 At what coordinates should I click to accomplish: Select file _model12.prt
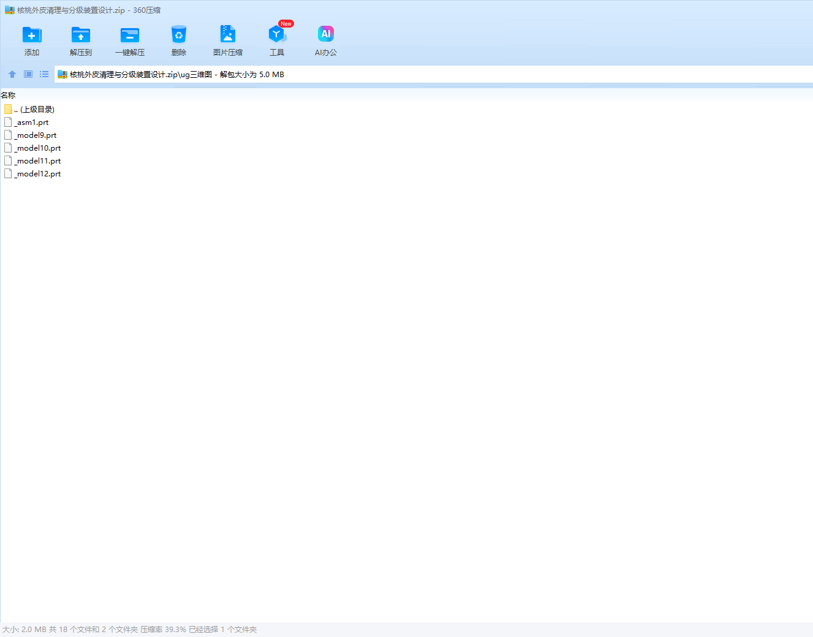(x=32, y=173)
